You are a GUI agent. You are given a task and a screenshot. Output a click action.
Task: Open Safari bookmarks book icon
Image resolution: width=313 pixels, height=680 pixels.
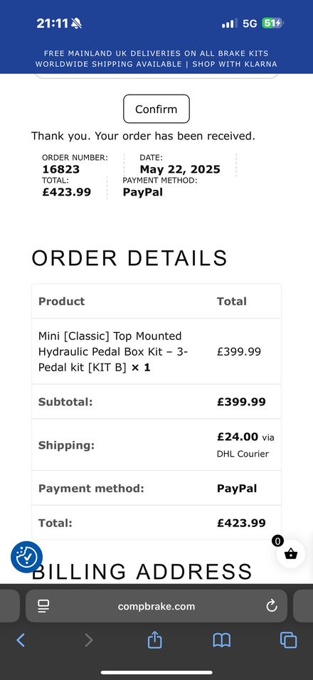coord(221,639)
